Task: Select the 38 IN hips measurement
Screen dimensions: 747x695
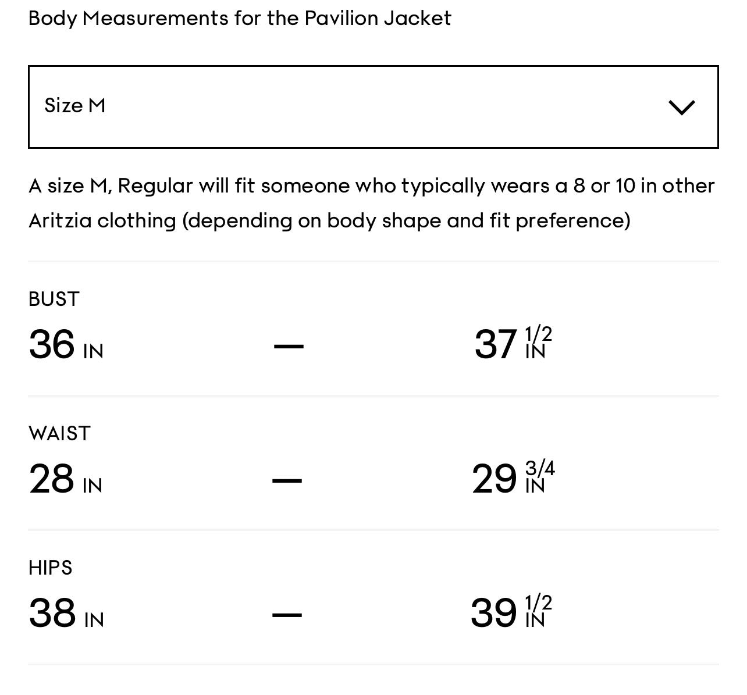Action: coord(66,612)
